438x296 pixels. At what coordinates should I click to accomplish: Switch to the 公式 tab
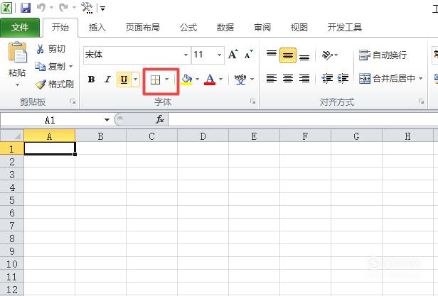[x=188, y=28]
